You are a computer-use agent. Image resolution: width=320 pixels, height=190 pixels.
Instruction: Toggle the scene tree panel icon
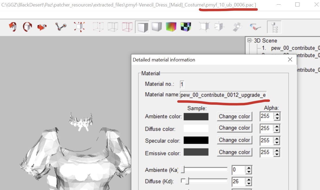(x=274, y=27)
